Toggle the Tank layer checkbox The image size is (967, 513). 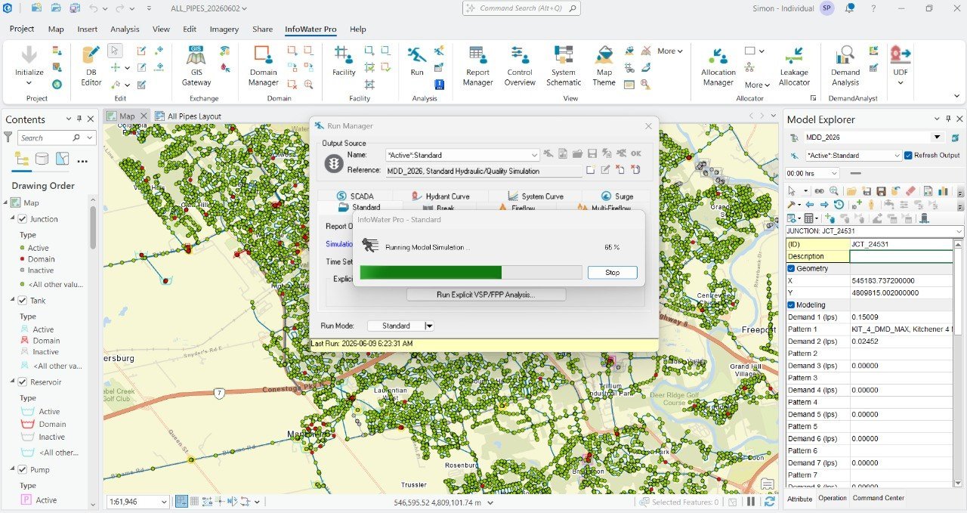pos(23,301)
